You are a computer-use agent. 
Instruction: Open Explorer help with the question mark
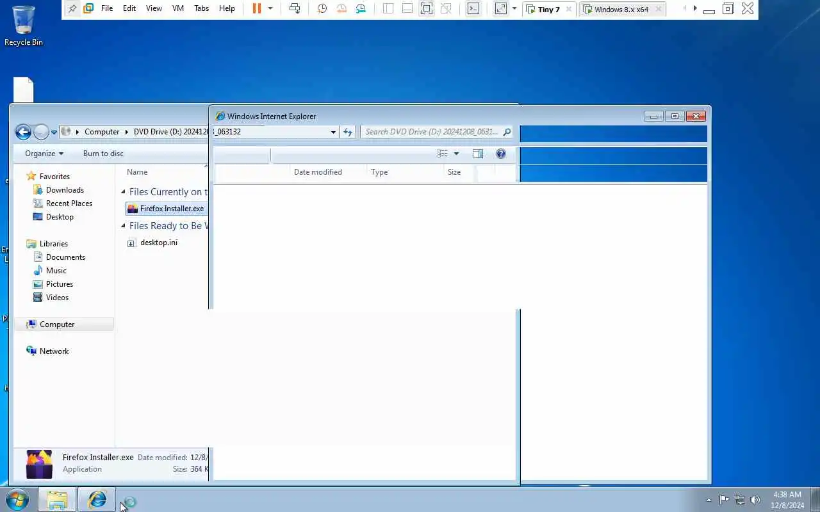501,154
